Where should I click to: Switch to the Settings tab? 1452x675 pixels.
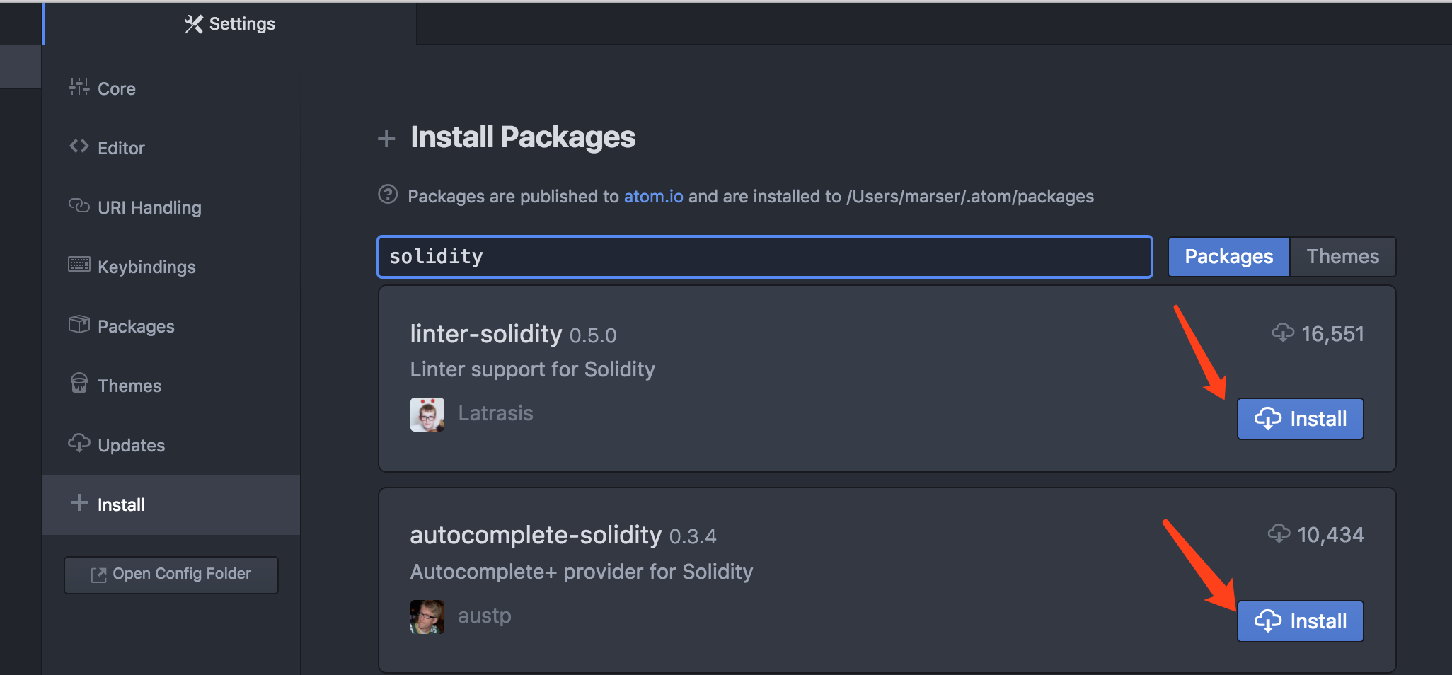[230, 23]
